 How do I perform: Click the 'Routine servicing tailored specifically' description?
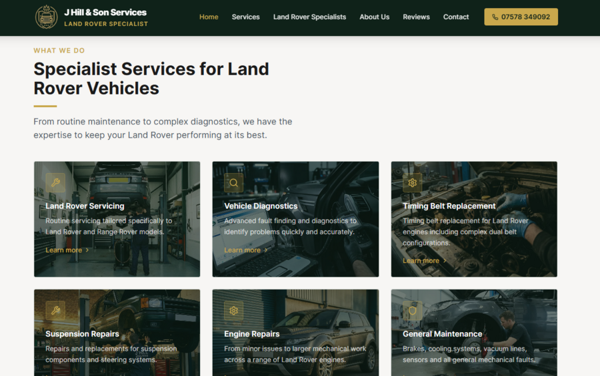pyautogui.click(x=109, y=226)
